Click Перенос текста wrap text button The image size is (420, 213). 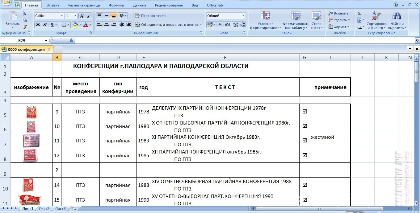point(151,16)
